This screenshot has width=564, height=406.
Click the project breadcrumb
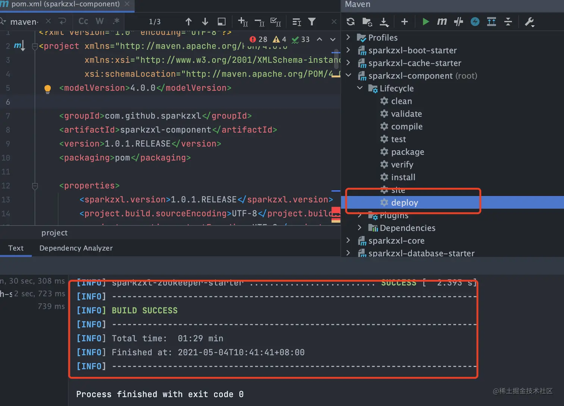click(x=54, y=233)
